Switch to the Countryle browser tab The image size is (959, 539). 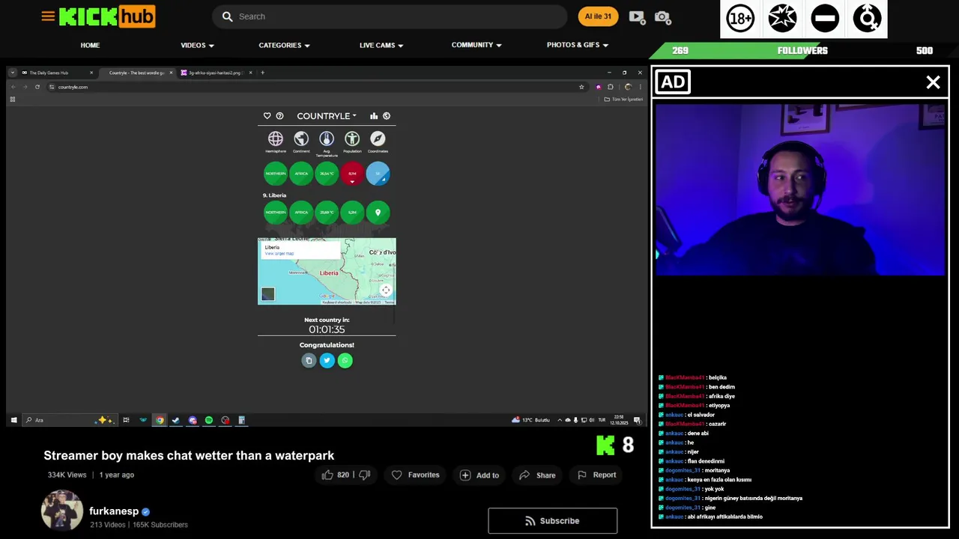136,73
